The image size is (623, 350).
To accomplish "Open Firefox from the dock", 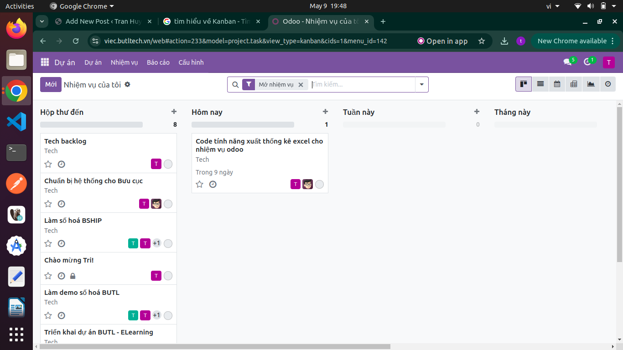I will click(x=16, y=29).
